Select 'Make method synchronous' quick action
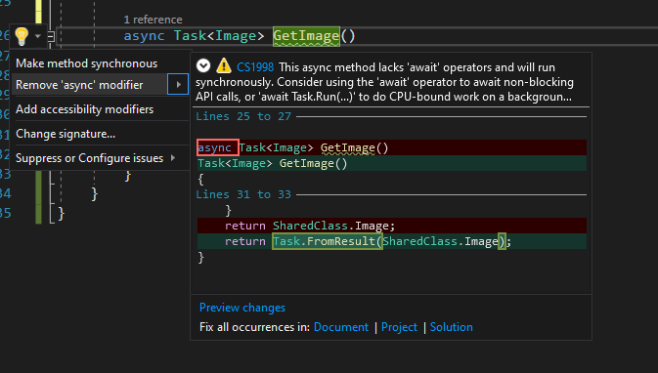This screenshot has width=658, height=373. pyautogui.click(x=86, y=63)
